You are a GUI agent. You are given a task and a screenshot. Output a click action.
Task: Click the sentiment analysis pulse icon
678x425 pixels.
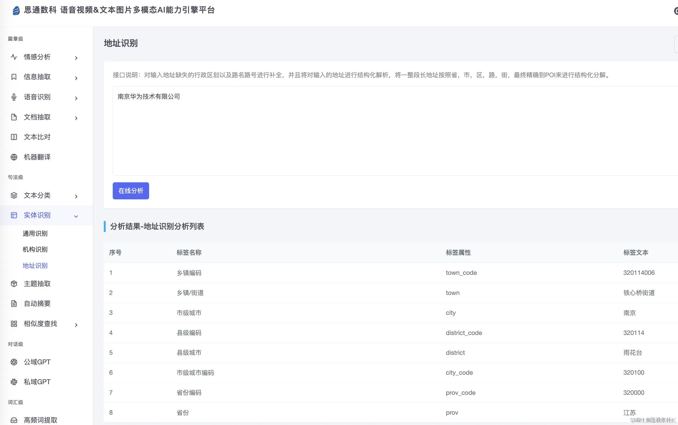coord(14,57)
